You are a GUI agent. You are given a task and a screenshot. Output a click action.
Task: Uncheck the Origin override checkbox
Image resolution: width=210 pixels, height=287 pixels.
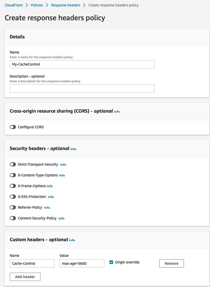[111, 262]
